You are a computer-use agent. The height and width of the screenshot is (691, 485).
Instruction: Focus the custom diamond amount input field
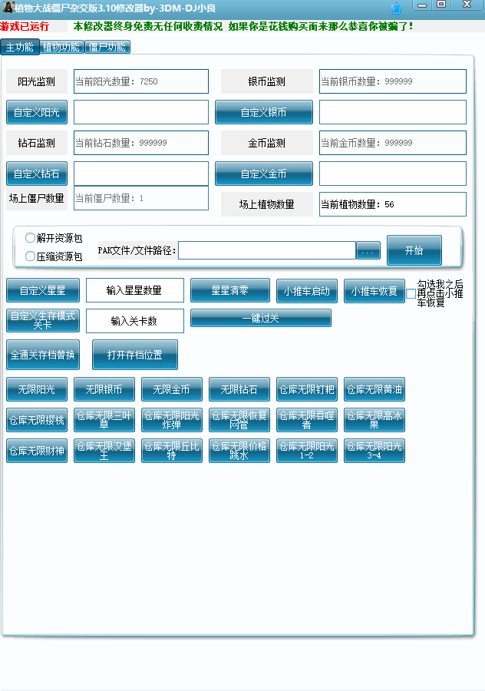141,174
